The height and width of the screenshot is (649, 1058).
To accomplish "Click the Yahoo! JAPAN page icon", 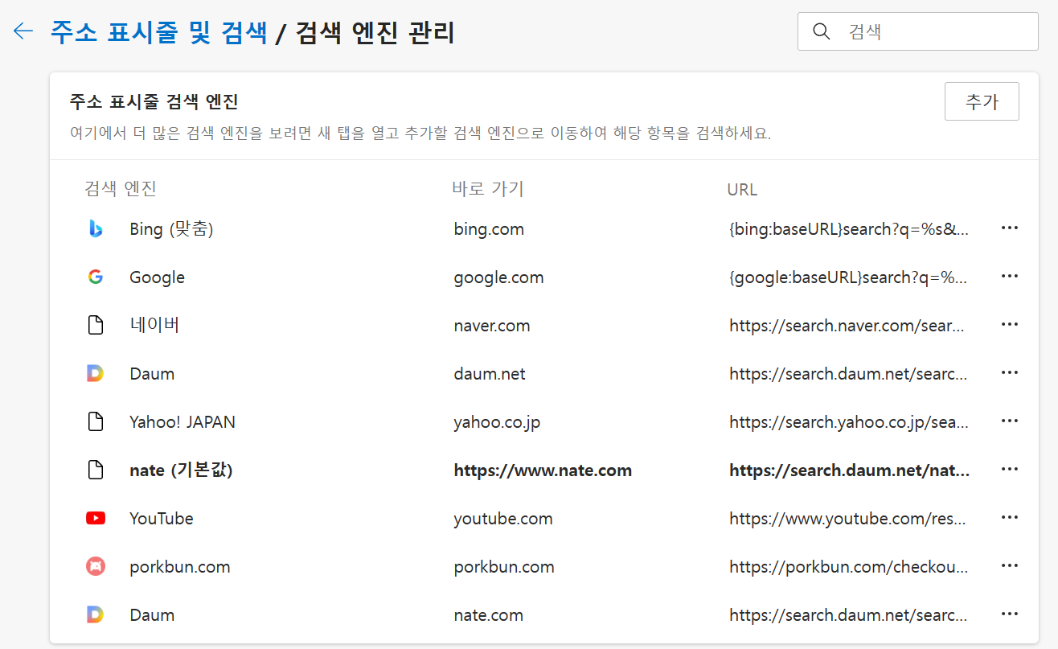I will 96,422.
